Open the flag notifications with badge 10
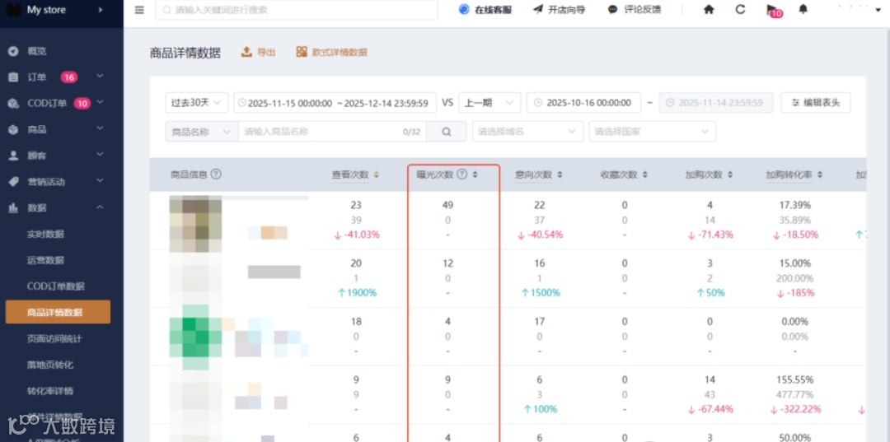 click(773, 10)
